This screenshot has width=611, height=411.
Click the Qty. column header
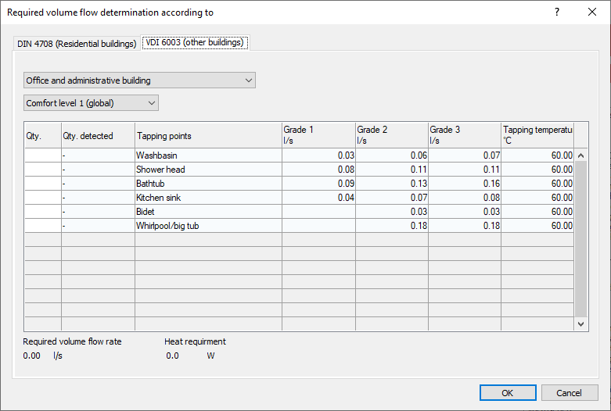pos(43,135)
